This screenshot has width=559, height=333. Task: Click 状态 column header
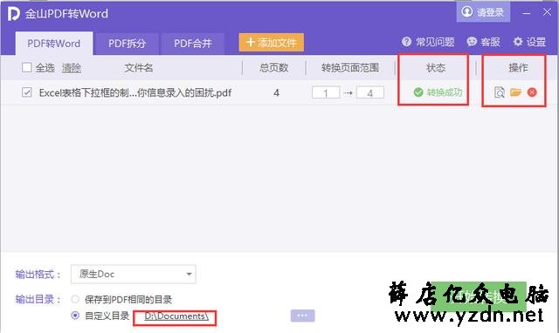pyautogui.click(x=436, y=68)
